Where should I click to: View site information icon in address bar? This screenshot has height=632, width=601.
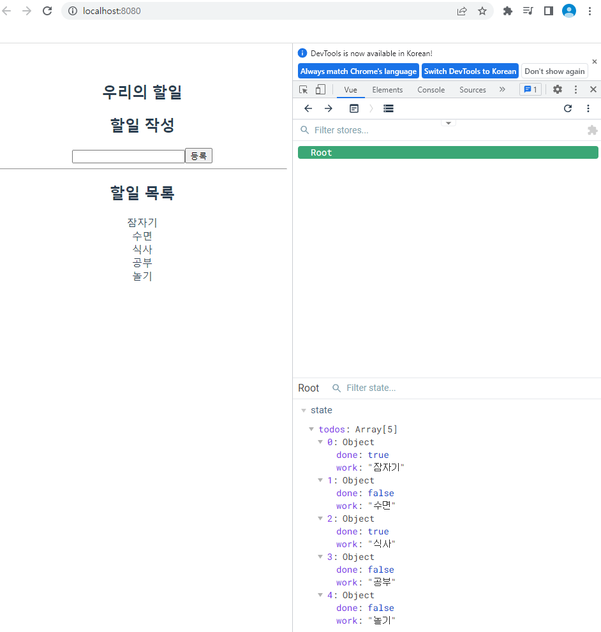tap(73, 11)
